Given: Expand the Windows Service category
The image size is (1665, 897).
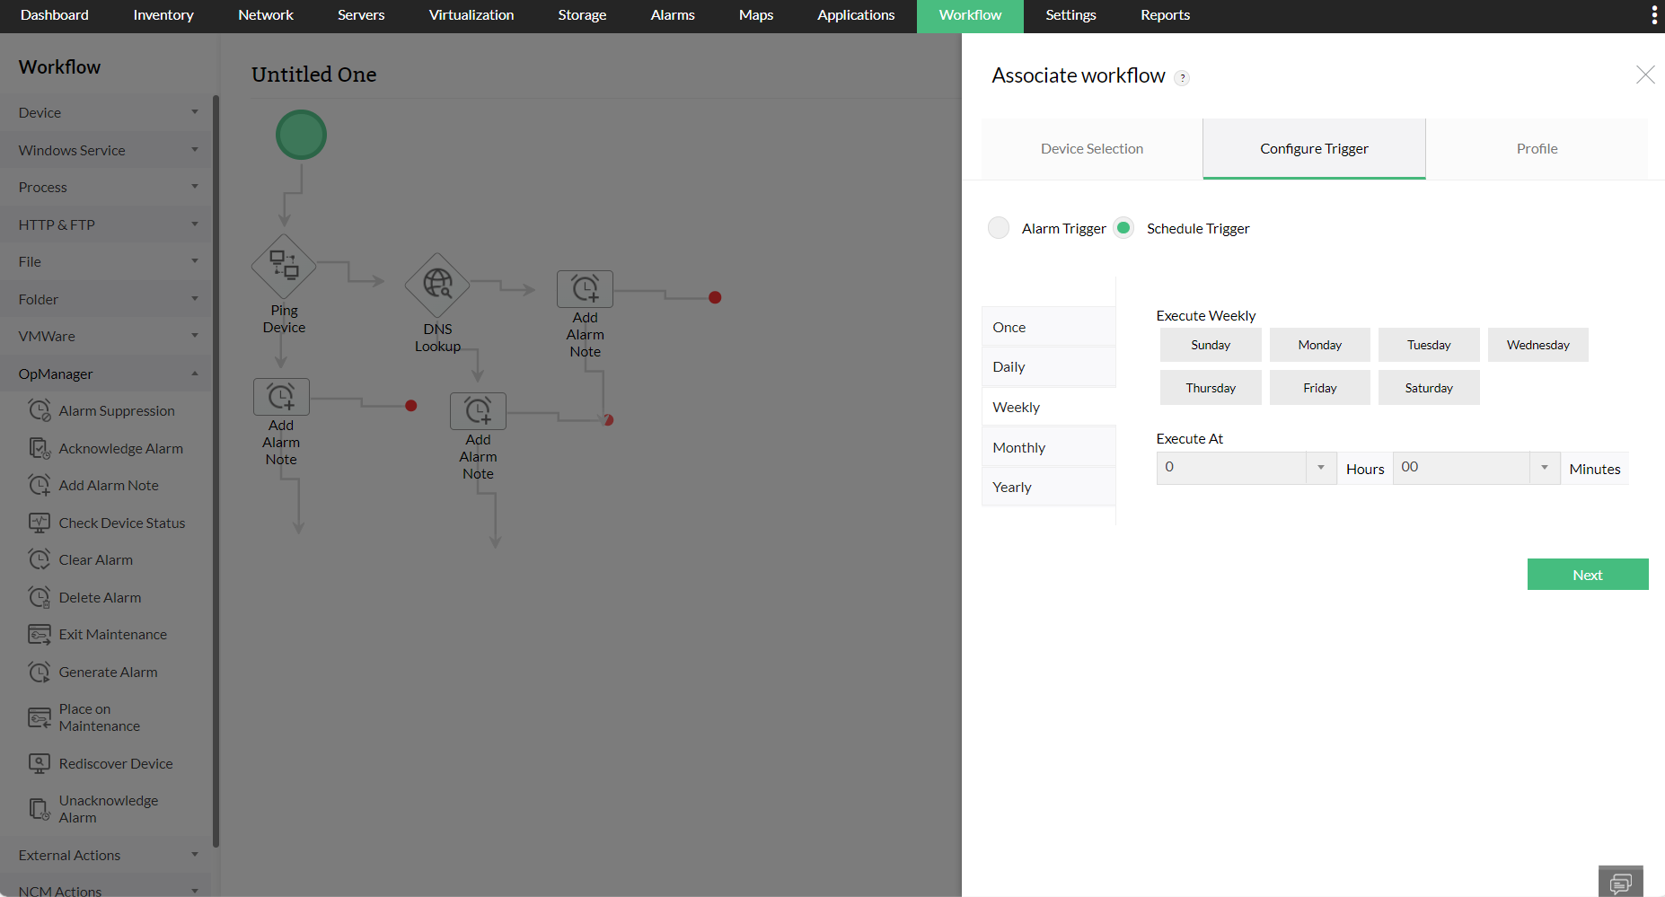Looking at the screenshot, I should [x=106, y=150].
